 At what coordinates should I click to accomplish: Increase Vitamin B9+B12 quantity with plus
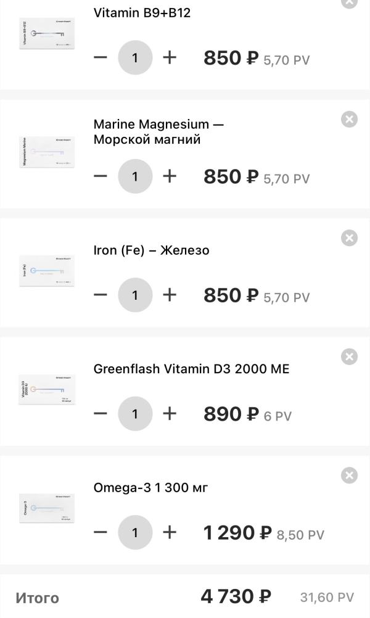pos(170,57)
